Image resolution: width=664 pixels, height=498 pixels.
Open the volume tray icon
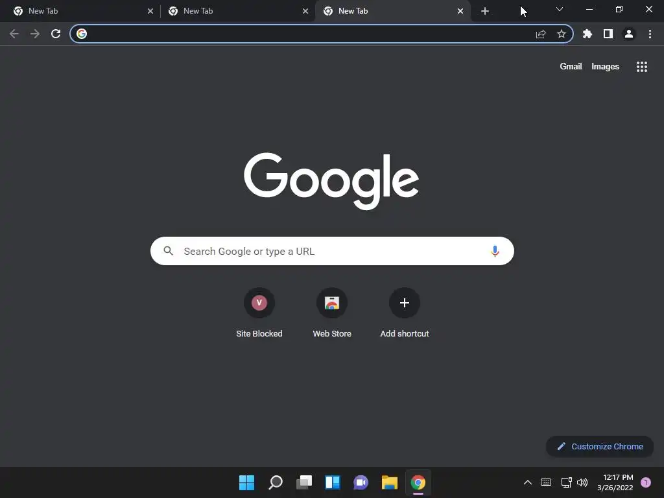coord(582,482)
